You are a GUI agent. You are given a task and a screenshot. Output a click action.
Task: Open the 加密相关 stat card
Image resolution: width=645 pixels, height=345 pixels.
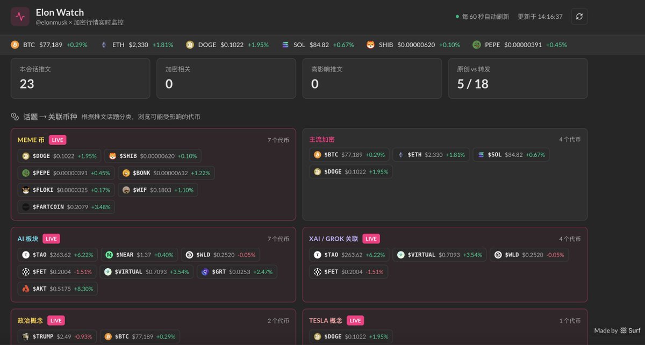[x=226, y=78]
